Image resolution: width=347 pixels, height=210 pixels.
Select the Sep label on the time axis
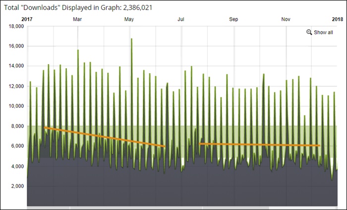[233, 19]
